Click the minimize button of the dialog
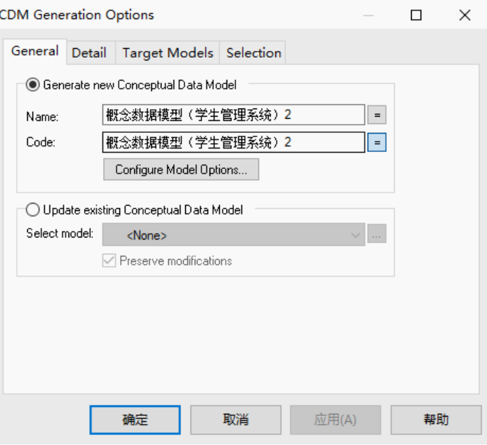 click(x=368, y=15)
